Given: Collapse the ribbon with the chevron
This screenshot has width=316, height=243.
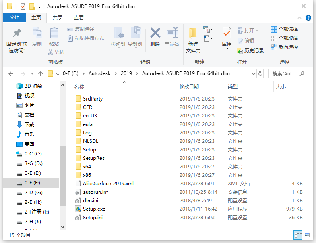Looking at the screenshot, I should (299, 18).
